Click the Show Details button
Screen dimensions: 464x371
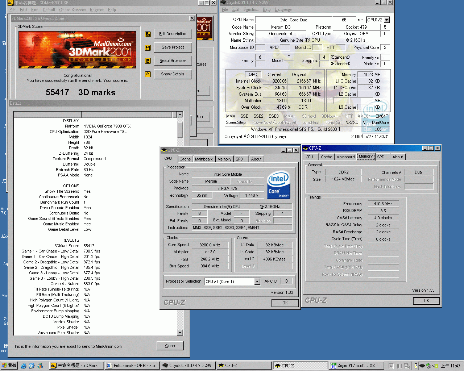[x=173, y=74]
